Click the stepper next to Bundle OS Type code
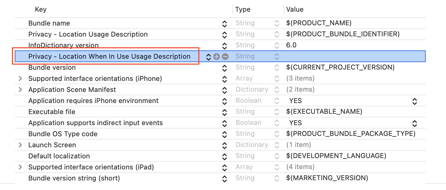446x190 pixels. click(x=224, y=134)
